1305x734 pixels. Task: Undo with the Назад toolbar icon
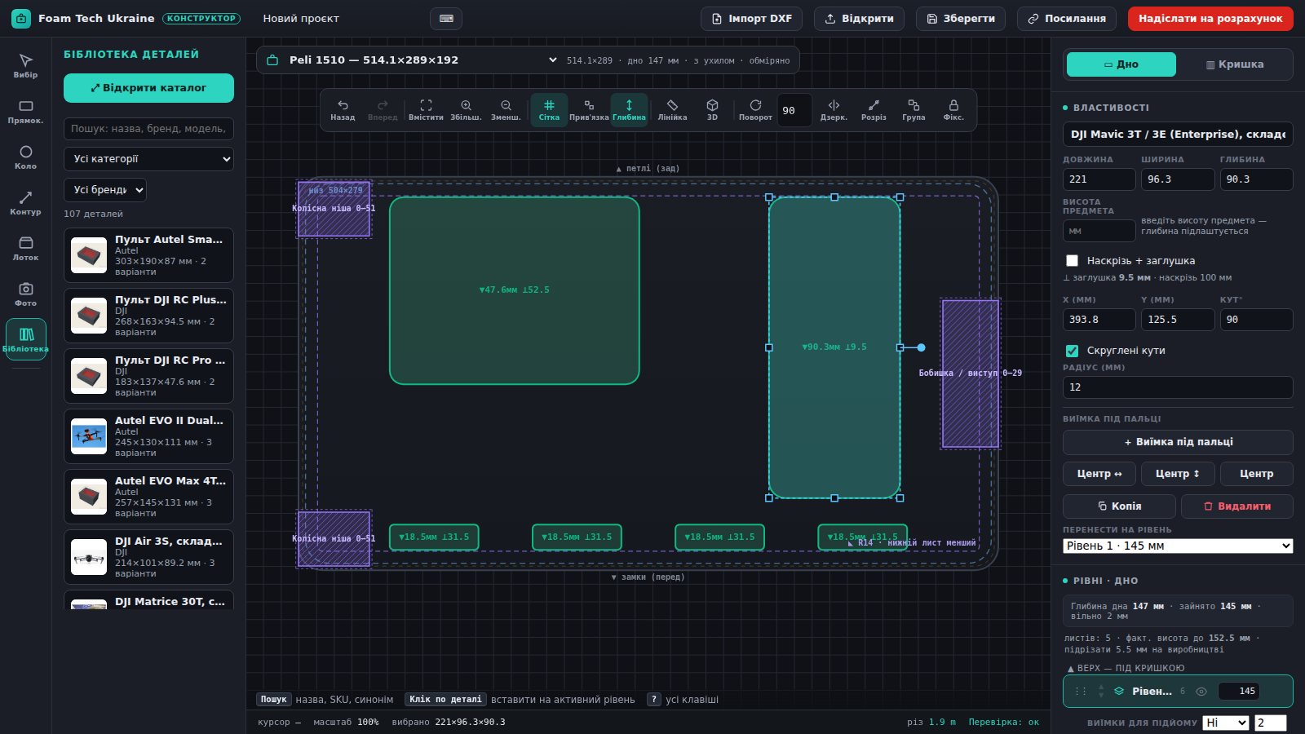point(343,110)
